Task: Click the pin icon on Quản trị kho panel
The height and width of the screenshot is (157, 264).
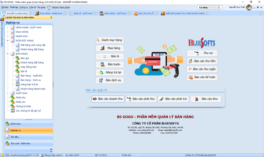Action: coord(51,18)
